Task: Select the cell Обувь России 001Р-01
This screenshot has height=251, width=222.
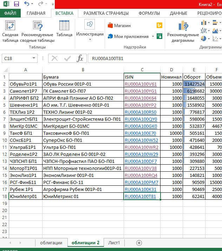Action: (83, 84)
